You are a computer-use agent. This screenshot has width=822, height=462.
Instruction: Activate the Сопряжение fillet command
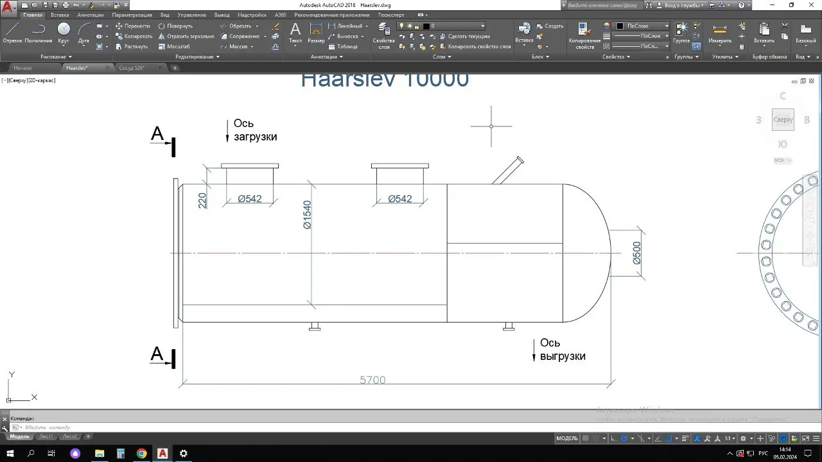239,37
